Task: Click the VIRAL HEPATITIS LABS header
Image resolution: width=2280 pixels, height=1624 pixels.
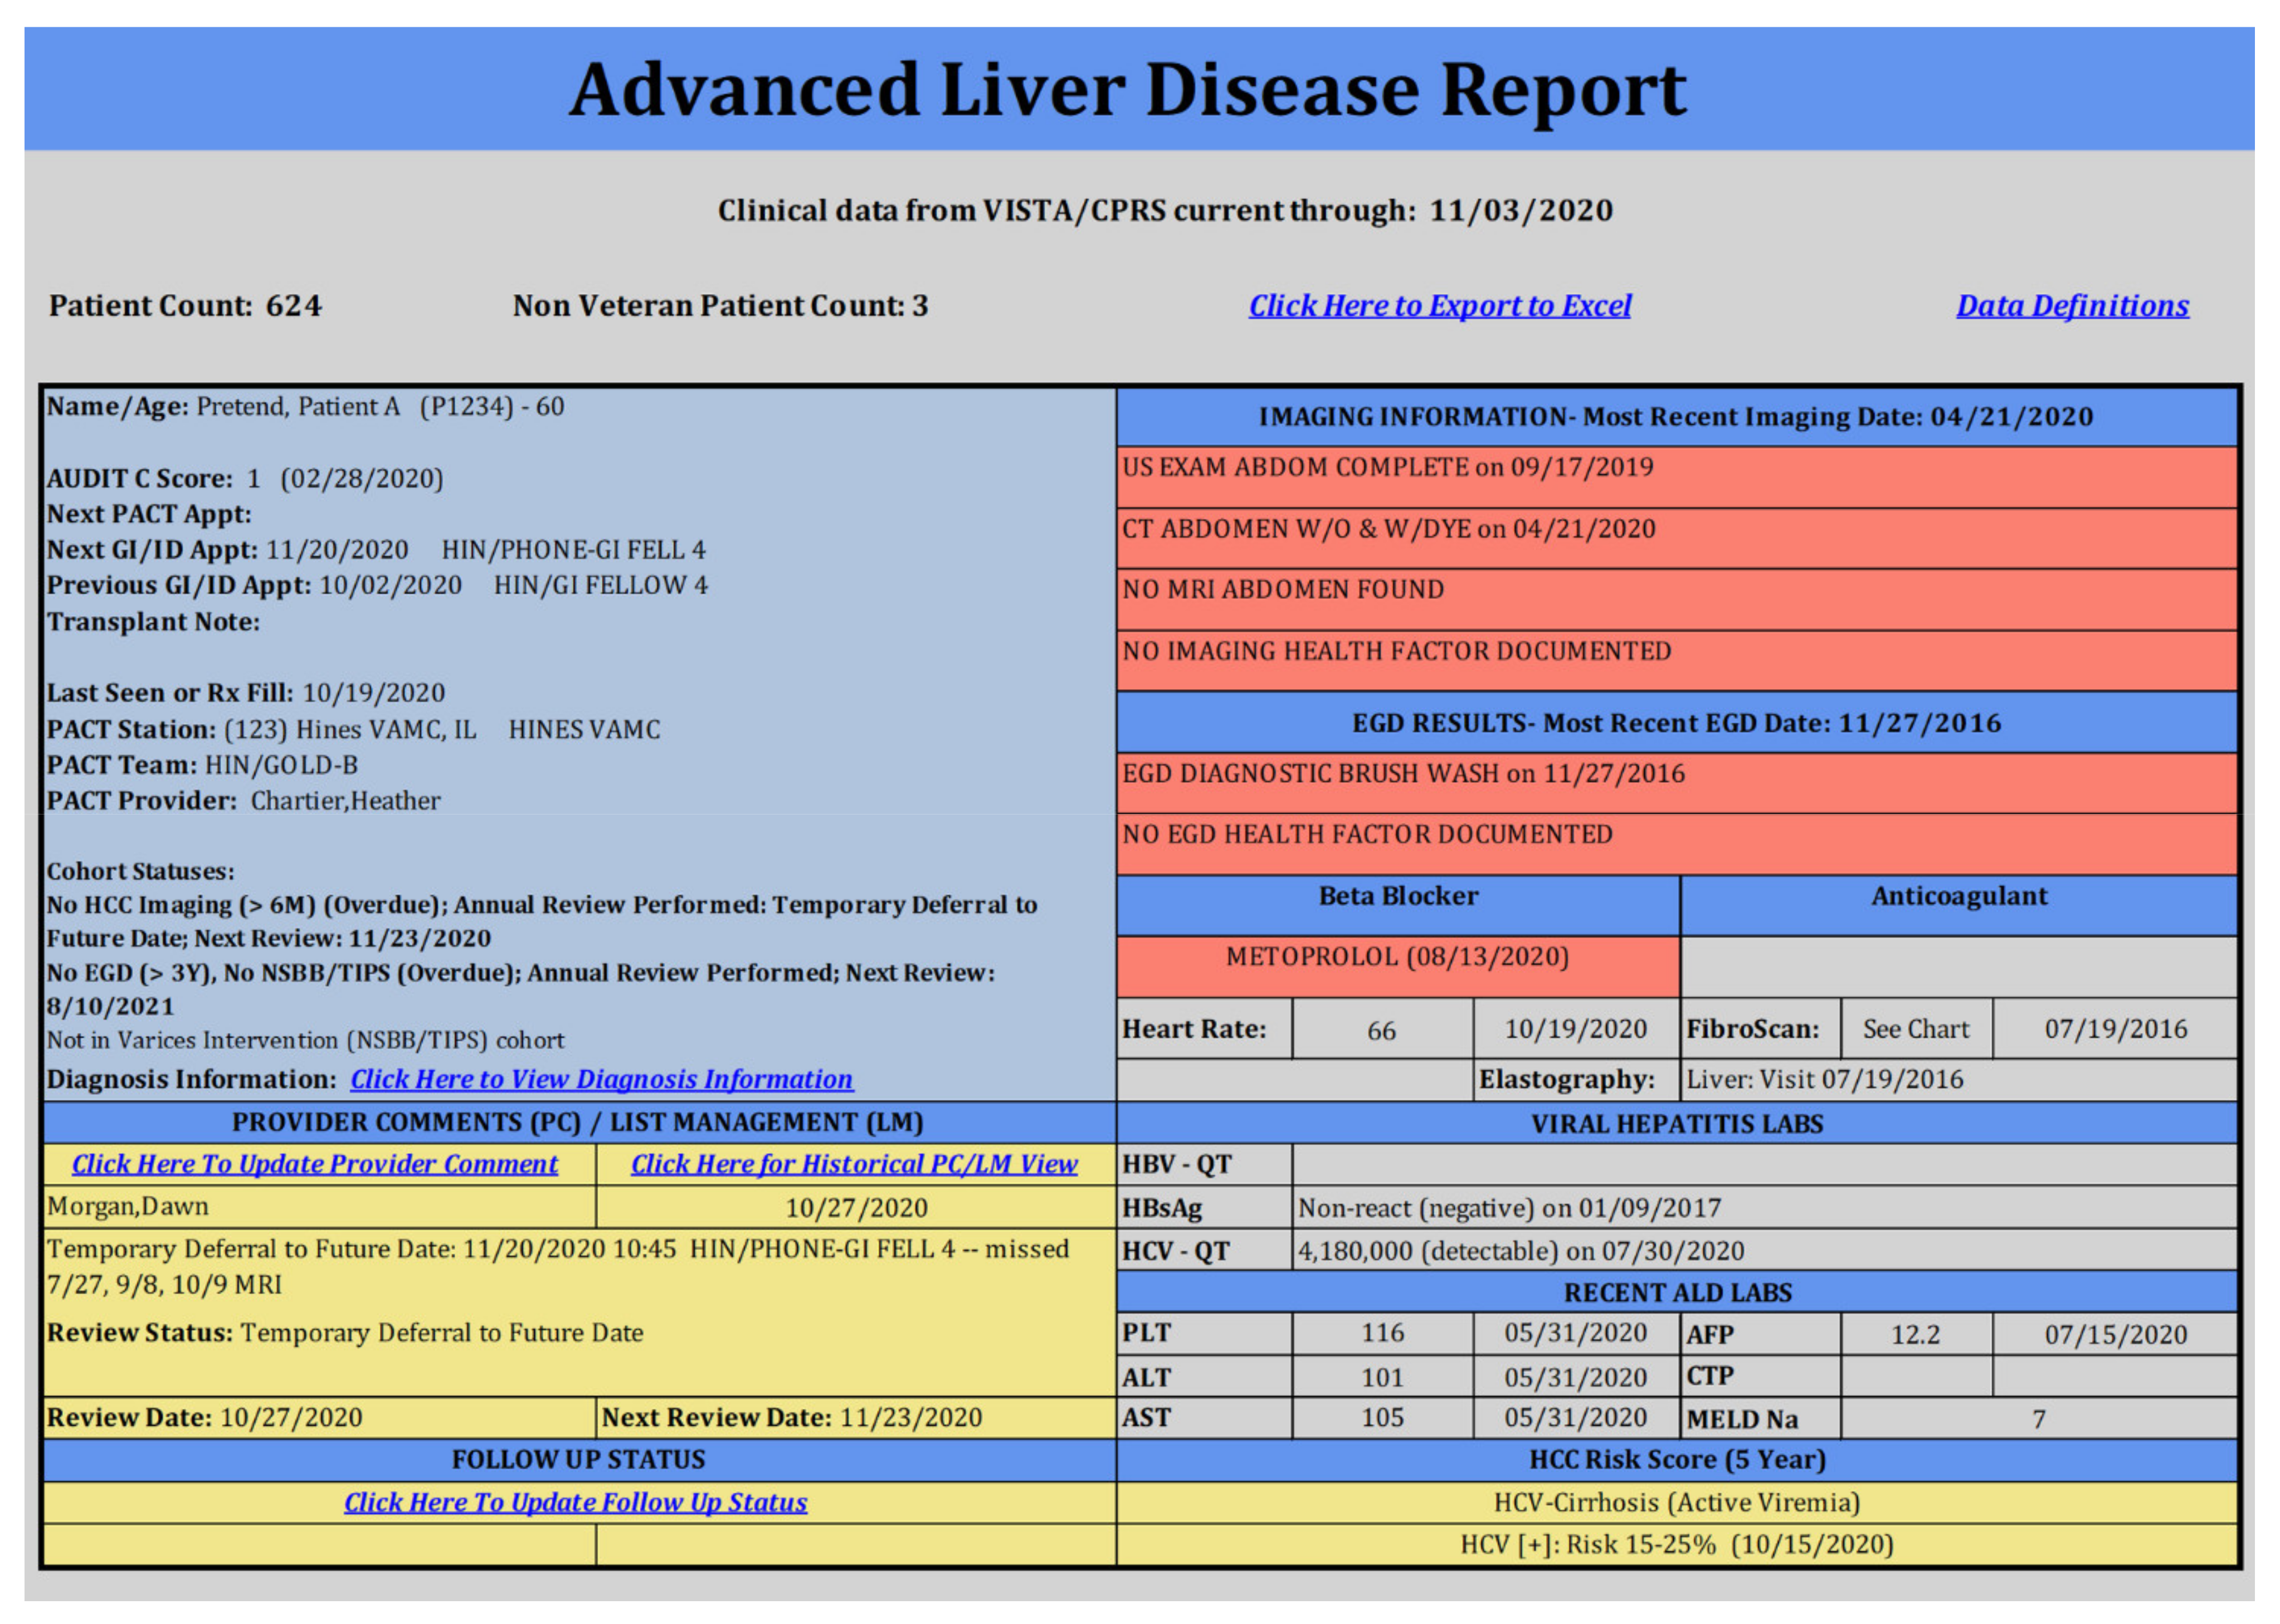Action: tap(1676, 1124)
